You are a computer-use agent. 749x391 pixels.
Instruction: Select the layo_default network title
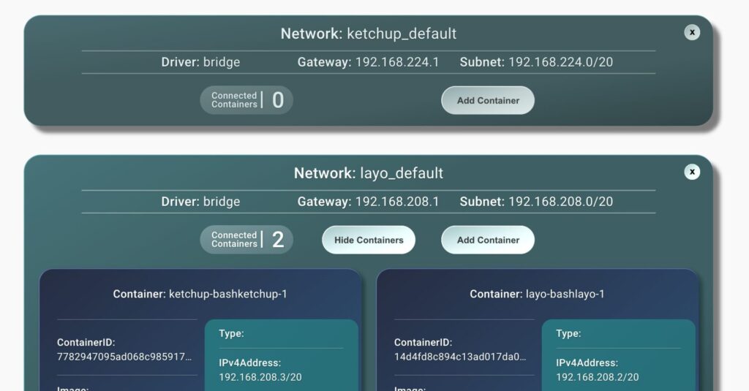(x=369, y=173)
